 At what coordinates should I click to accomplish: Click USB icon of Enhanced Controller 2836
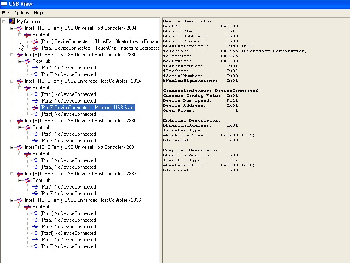20,201
